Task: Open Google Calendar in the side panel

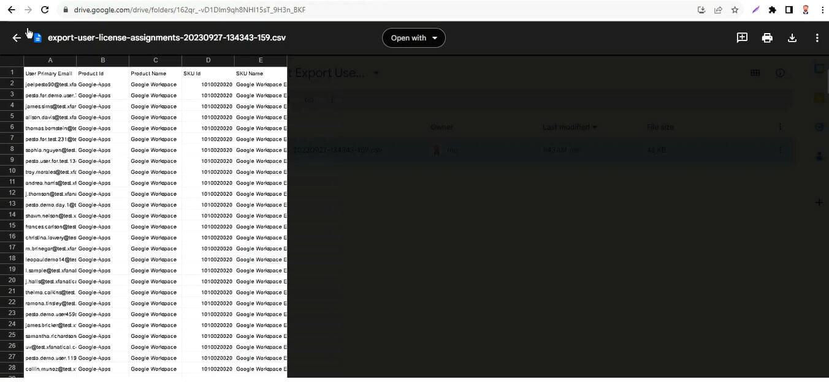Action: point(819,69)
